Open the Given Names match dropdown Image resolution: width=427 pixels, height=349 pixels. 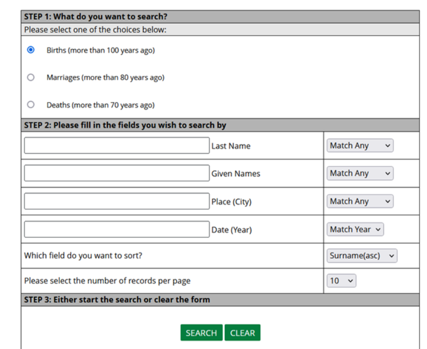pos(360,173)
